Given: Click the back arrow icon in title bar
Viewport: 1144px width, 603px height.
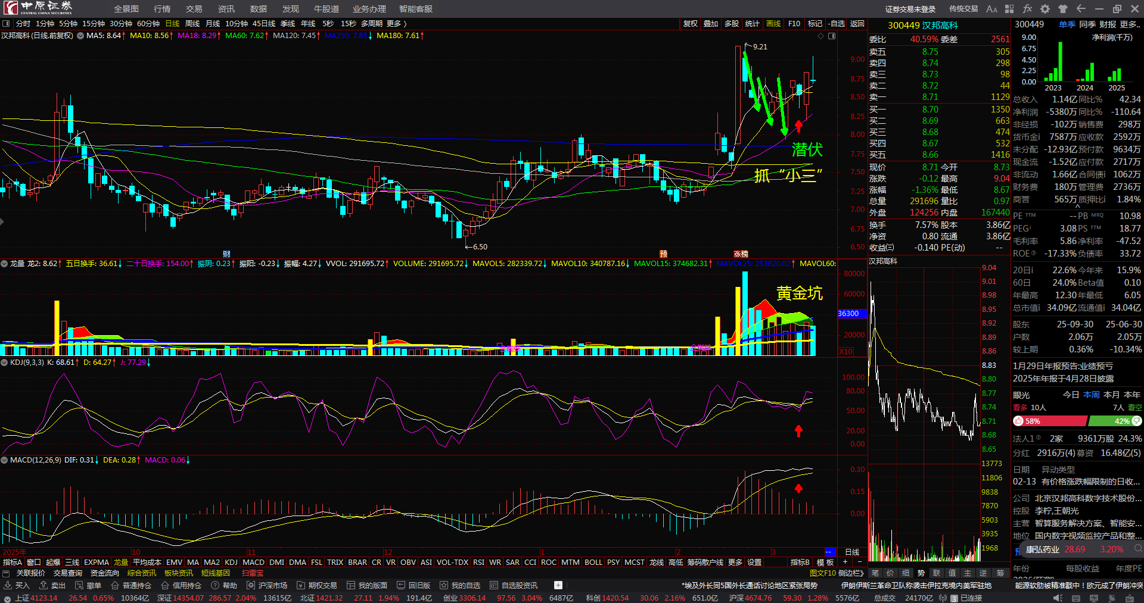Looking at the screenshot, I should click(x=1081, y=9).
